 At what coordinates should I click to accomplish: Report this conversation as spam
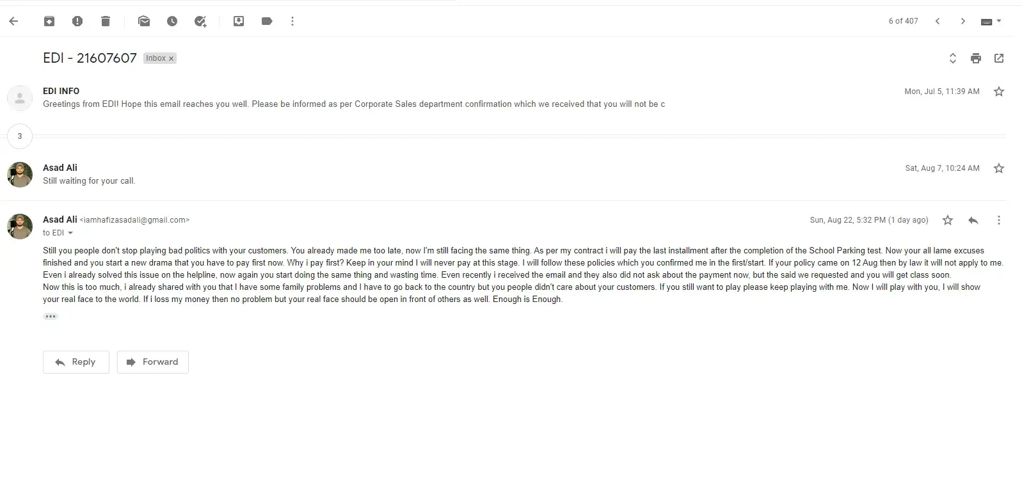coord(77,21)
